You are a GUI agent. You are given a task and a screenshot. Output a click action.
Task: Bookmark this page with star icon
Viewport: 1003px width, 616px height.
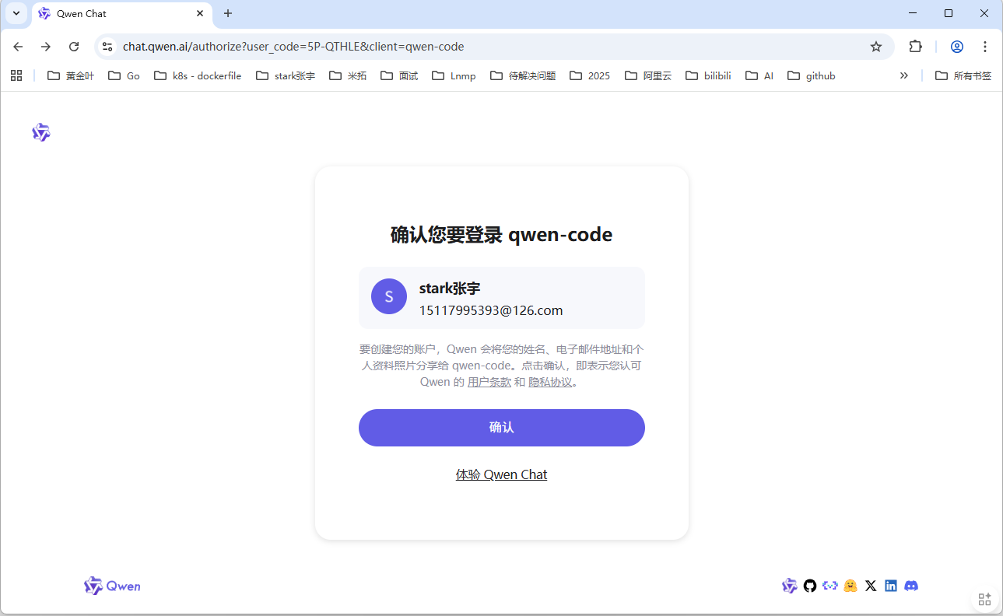876,47
